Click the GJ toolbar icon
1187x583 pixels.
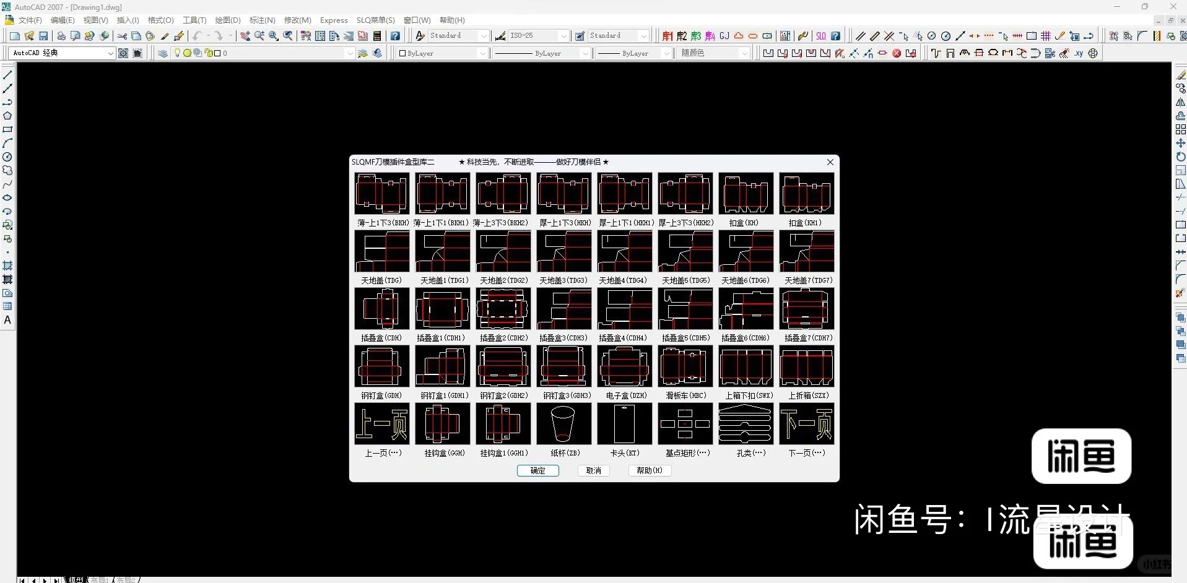coord(724,36)
